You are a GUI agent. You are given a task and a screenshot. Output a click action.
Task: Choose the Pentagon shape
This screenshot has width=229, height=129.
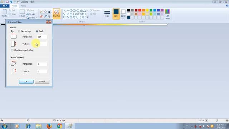tap(71, 14)
